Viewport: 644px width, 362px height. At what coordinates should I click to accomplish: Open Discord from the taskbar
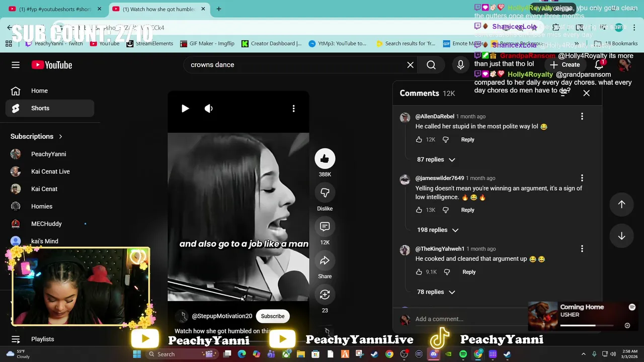434,354
